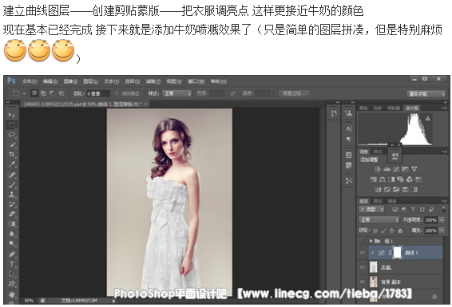The width and height of the screenshot is (452, 307).
Task: Select the Healing Brush tool
Action: tap(11, 175)
